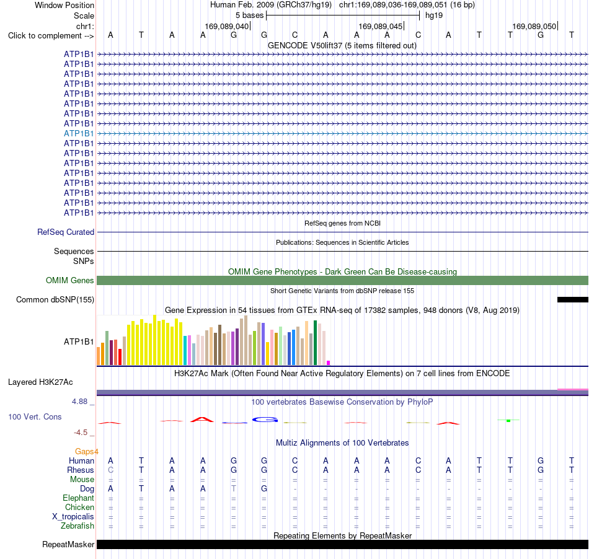Open 'Repeating Elements by RepeatMasker' track title

point(342,535)
